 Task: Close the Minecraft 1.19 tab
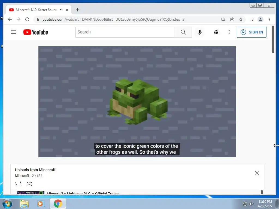pyautogui.click(x=67, y=10)
